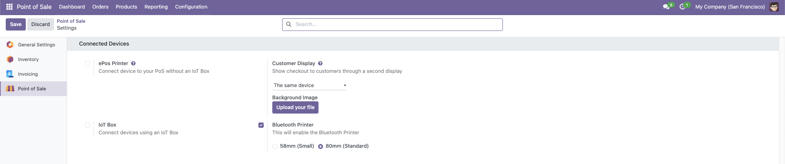
Task: Open the Customer Display device dropdown
Action: [x=309, y=85]
